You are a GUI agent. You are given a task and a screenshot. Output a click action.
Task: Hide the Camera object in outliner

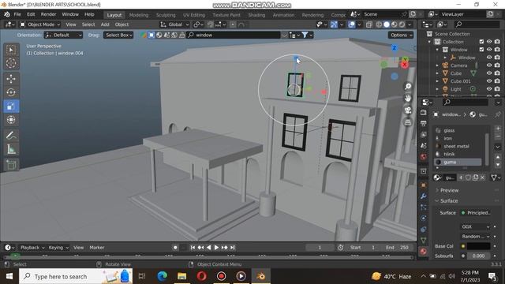click(x=489, y=65)
